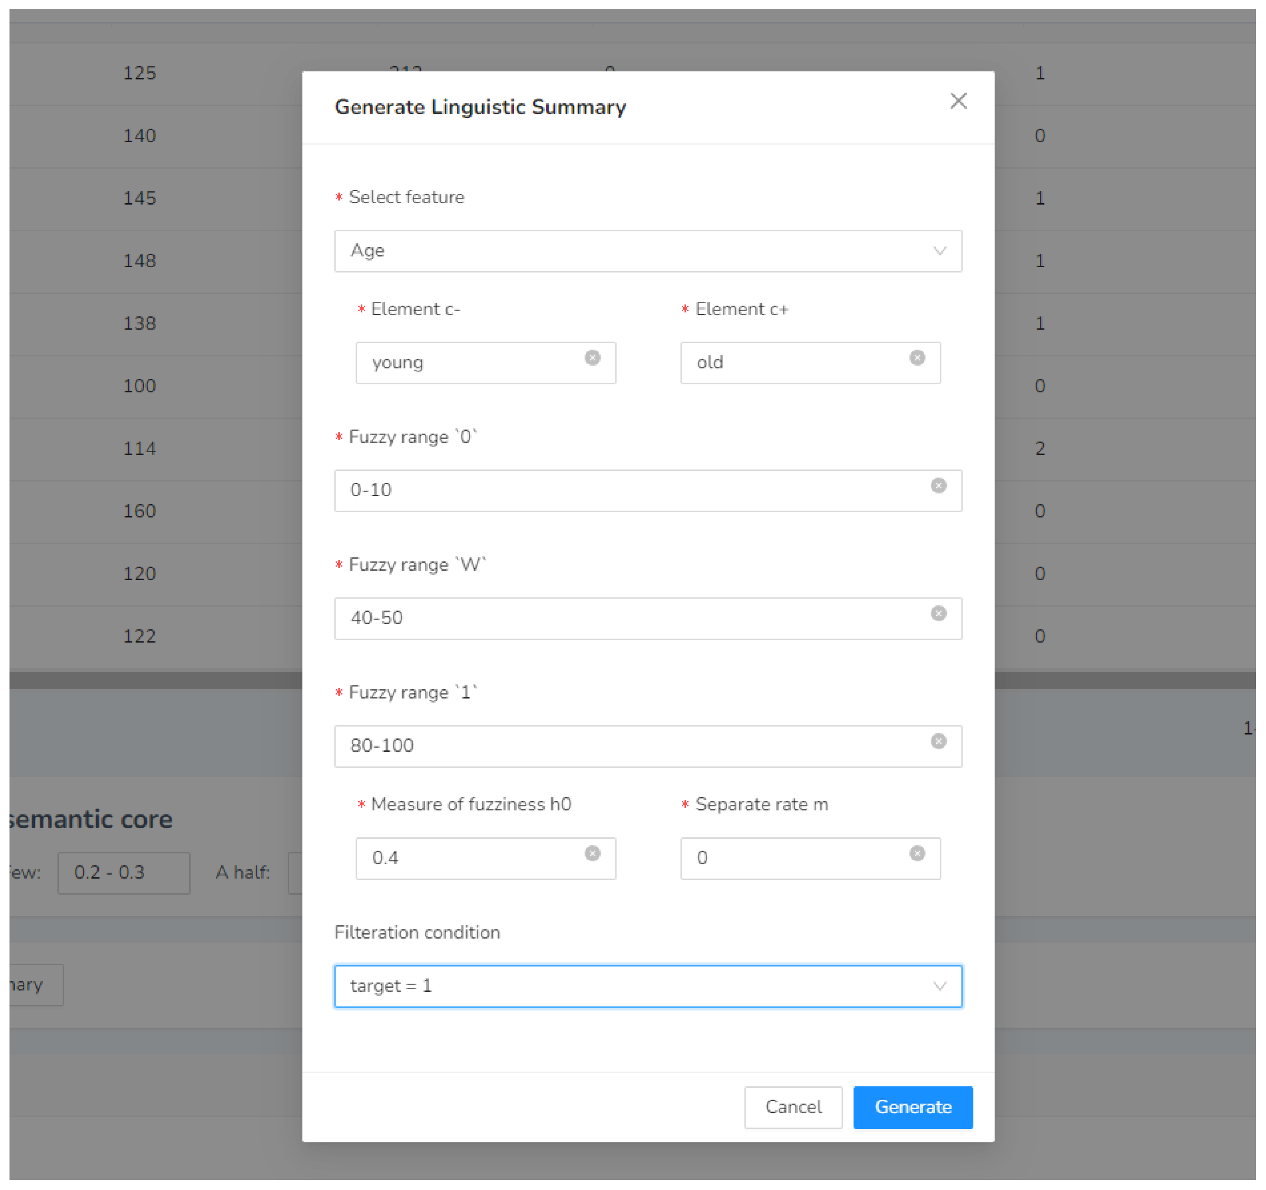Click the chevron arrow in Age selector
Viewport: 1266px width, 1190px height.
(x=939, y=251)
